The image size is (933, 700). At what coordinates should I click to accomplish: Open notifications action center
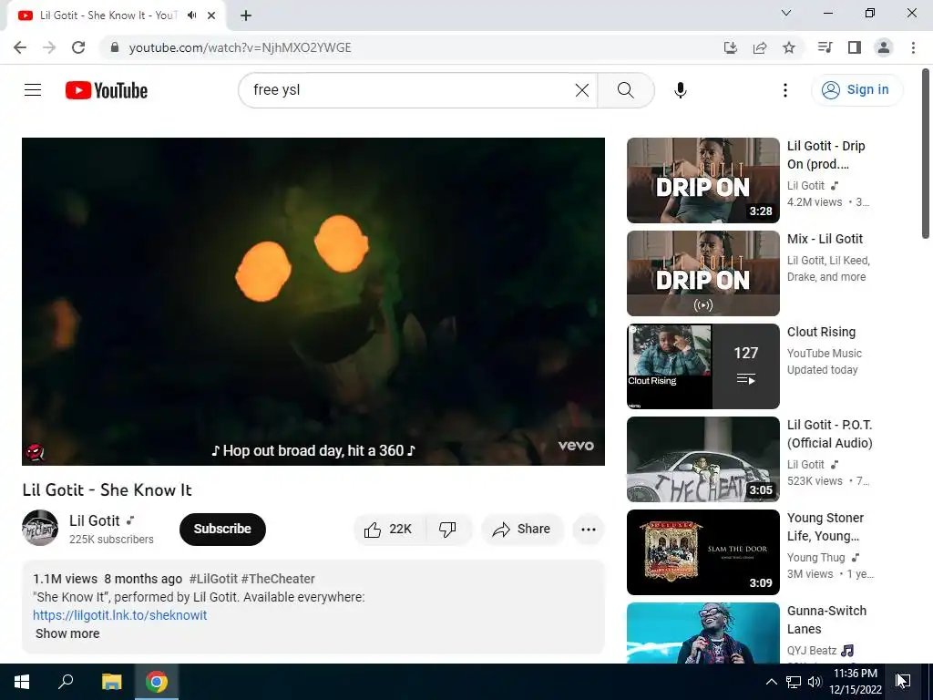903,682
